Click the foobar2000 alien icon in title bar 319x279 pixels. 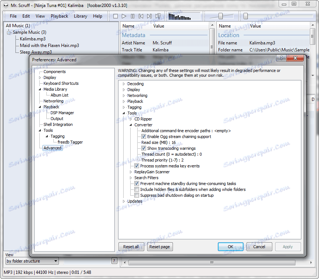tap(6, 5)
